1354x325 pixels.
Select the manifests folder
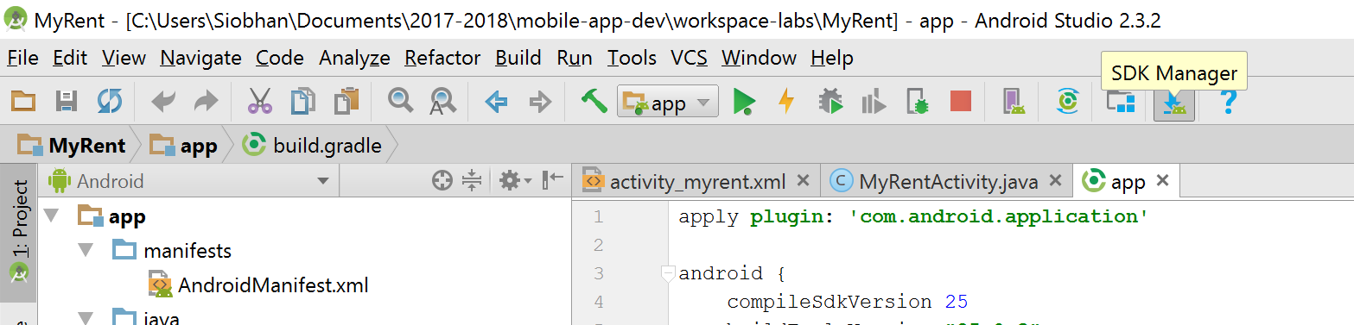coord(172,250)
